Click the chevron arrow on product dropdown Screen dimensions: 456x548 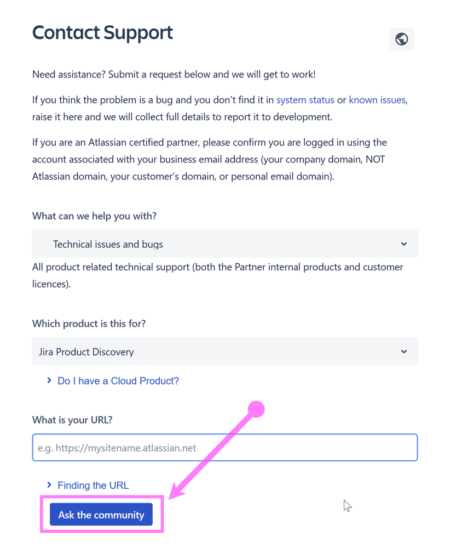[x=403, y=352]
